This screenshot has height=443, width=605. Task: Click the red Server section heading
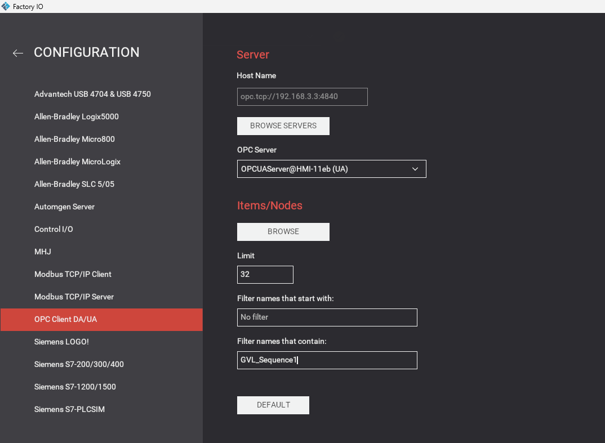click(x=253, y=55)
